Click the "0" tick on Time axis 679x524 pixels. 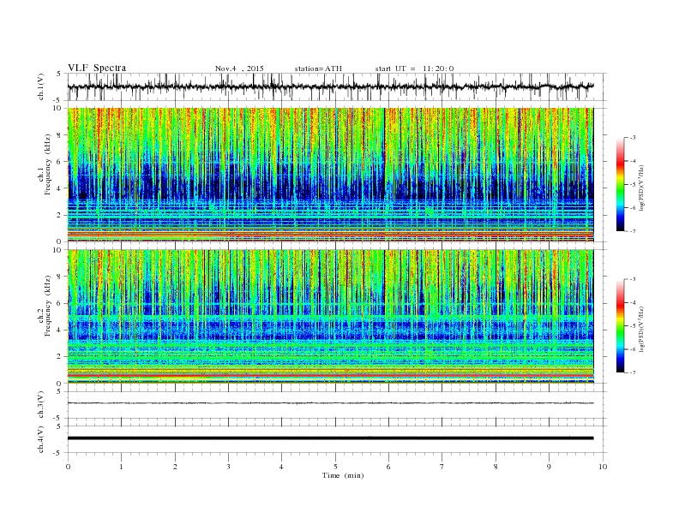point(68,467)
